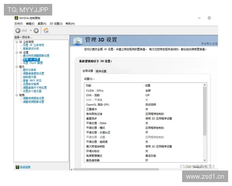Click the Back arrow toolbar button
This screenshot has height=186, width=232.
tap(18, 31)
